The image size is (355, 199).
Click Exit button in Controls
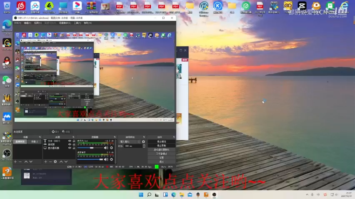coord(162,162)
